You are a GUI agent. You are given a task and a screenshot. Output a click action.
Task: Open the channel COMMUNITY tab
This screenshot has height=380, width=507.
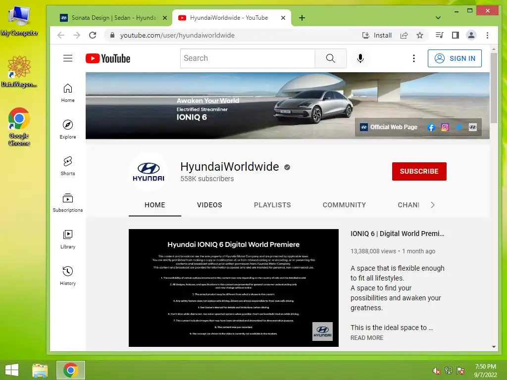point(344,205)
